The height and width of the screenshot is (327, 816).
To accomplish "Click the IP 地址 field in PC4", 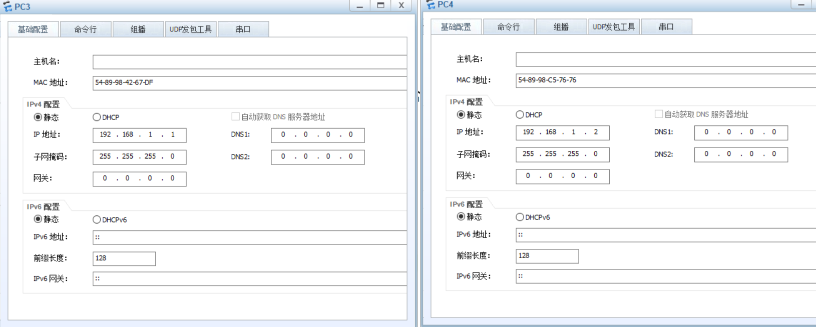I will point(563,132).
